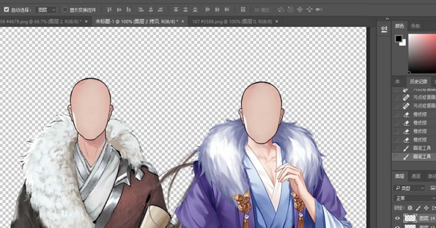Select the 图层 14 layer thumbnail
This screenshot has width=436, height=228.
[x=410, y=218]
